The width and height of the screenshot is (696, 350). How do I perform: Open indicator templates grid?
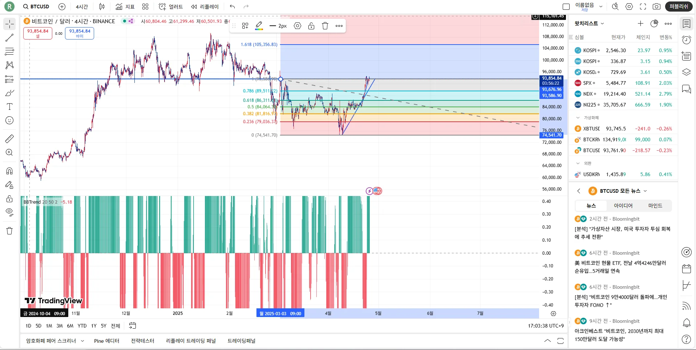tap(146, 7)
